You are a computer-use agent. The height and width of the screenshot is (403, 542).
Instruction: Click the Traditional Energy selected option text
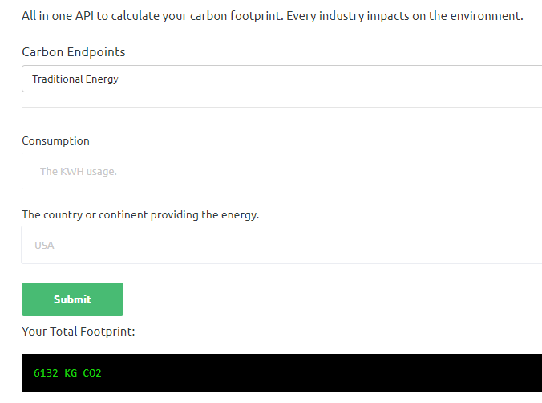(x=75, y=79)
